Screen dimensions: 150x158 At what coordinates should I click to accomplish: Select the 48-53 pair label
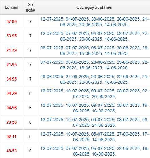[x=12, y=151]
